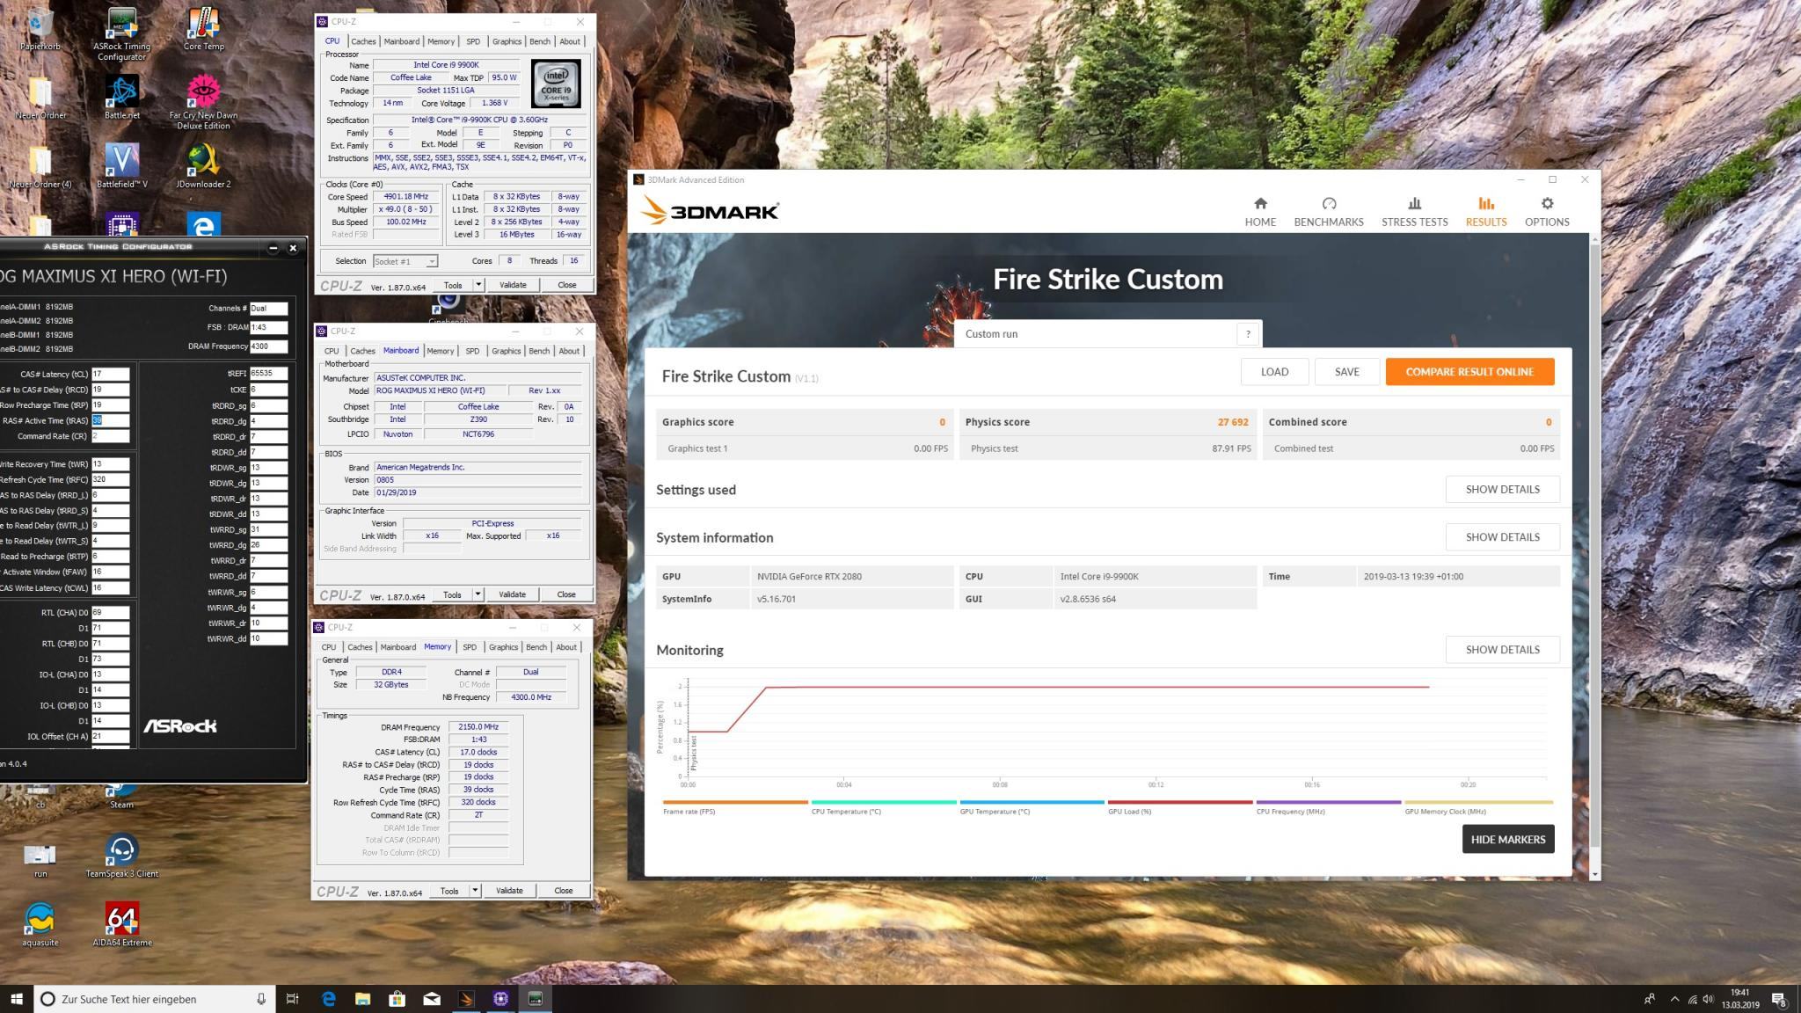The height and width of the screenshot is (1013, 1801).
Task: Open Tools dropdown arrow in Mainboard CPU-Z window
Action: click(478, 594)
